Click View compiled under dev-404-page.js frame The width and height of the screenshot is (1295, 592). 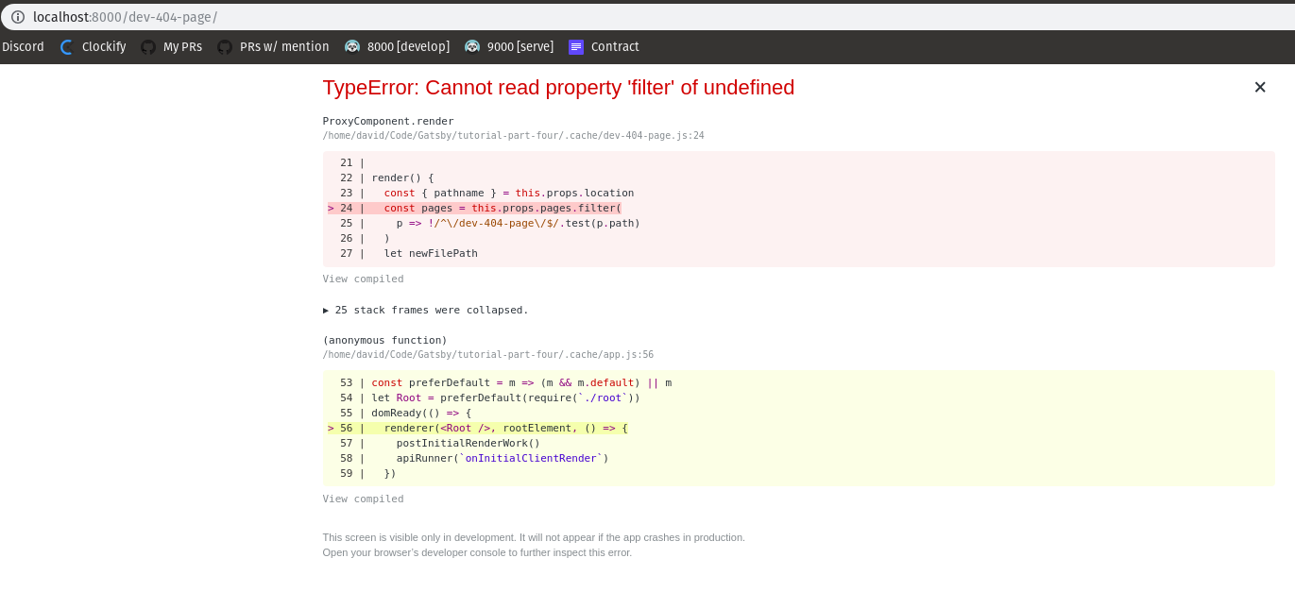[x=363, y=279]
